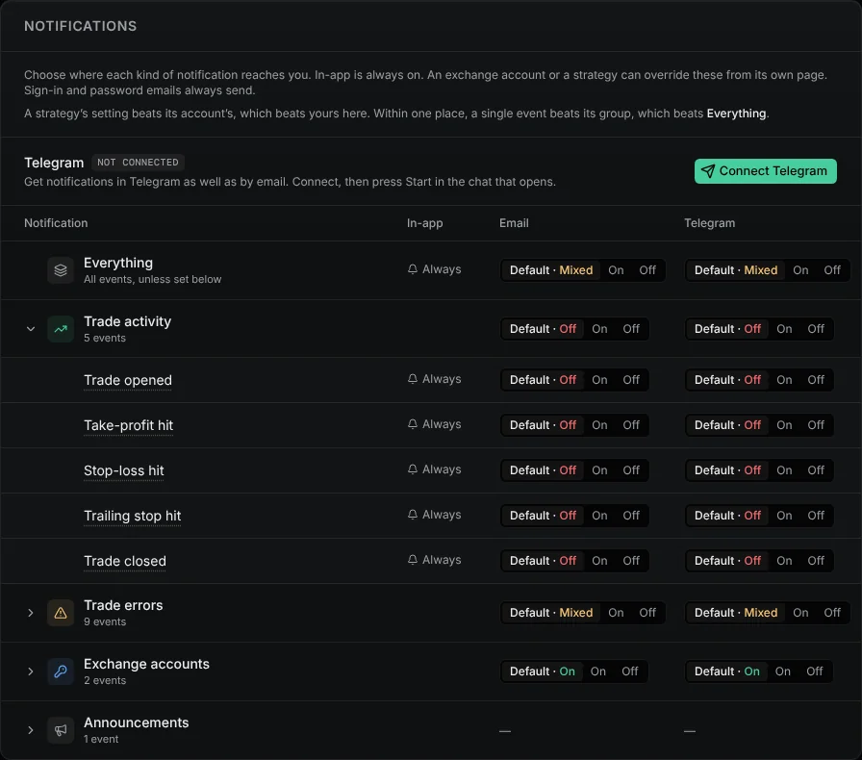This screenshot has height=760, width=862.
Task: Click the Stop-loss hit label
Action: (124, 470)
